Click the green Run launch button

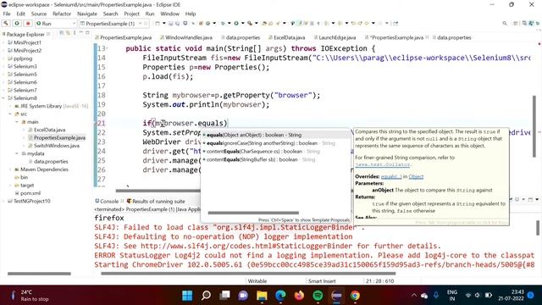click(x=17, y=23)
